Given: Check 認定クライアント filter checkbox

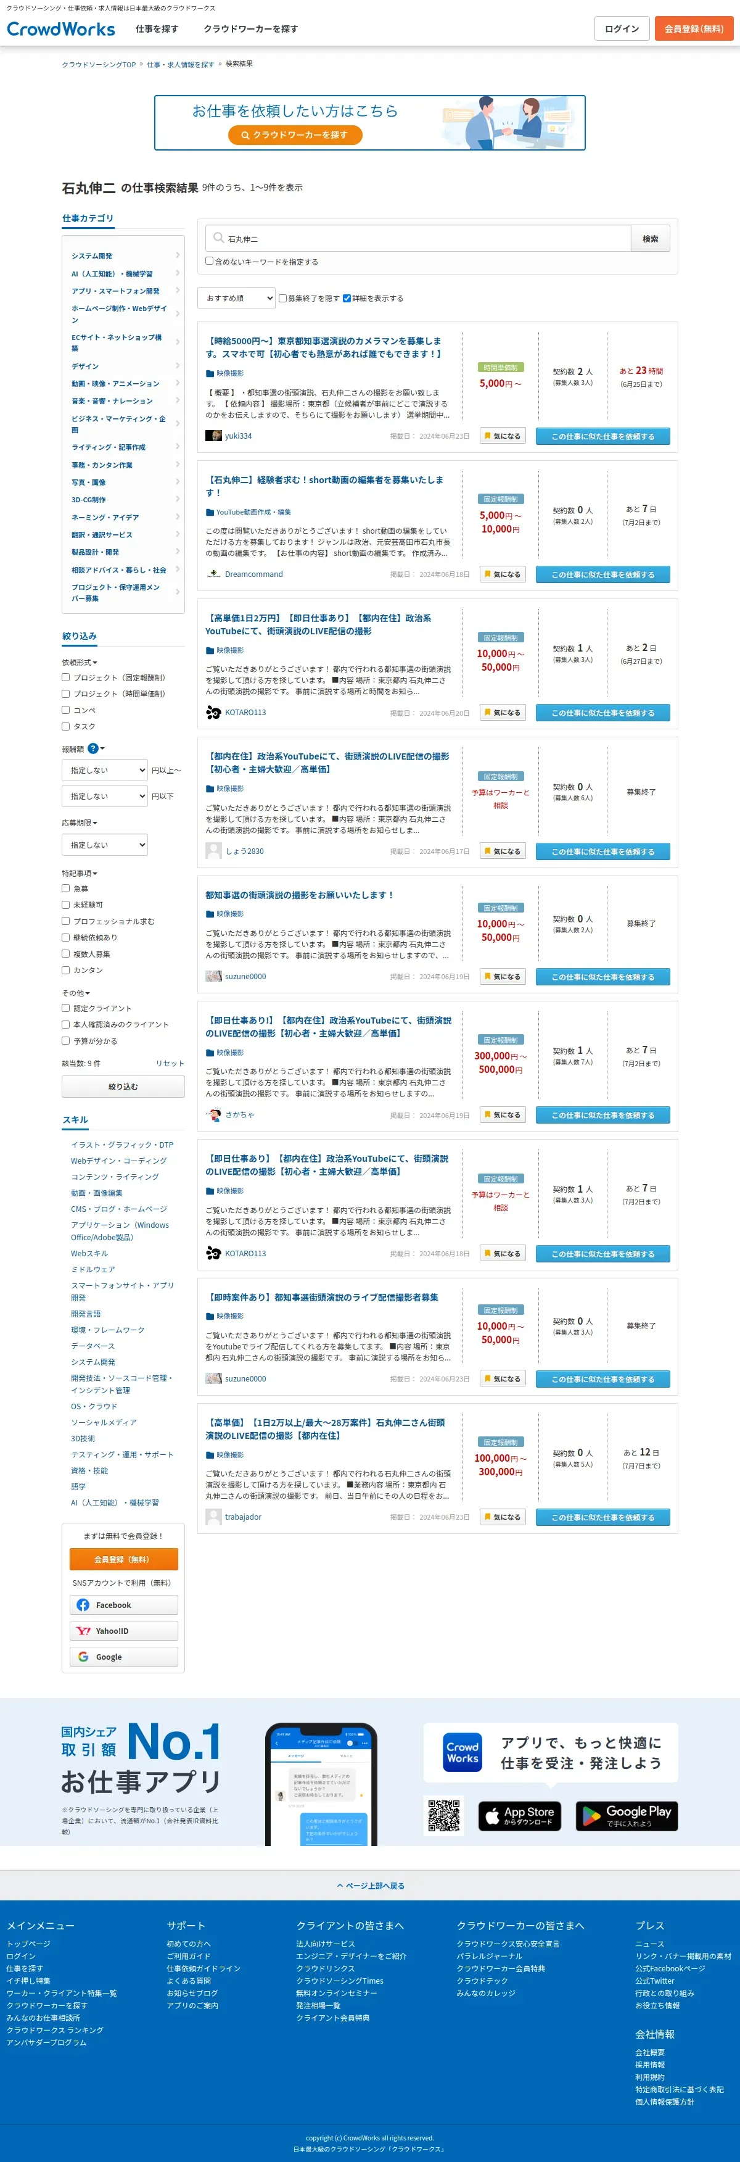Looking at the screenshot, I should [x=65, y=1008].
